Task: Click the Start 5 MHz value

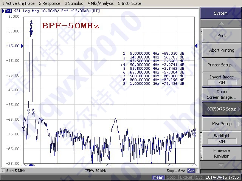Action: tap(16, 171)
